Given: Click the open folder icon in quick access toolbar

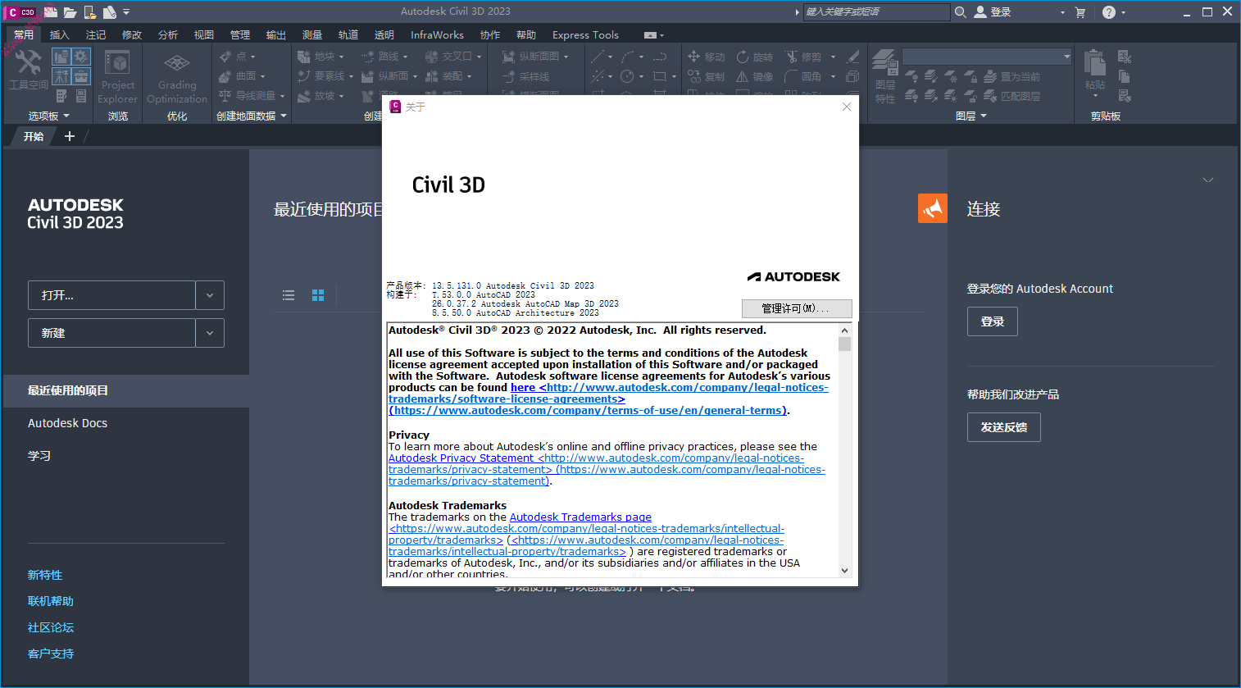Looking at the screenshot, I should point(70,11).
